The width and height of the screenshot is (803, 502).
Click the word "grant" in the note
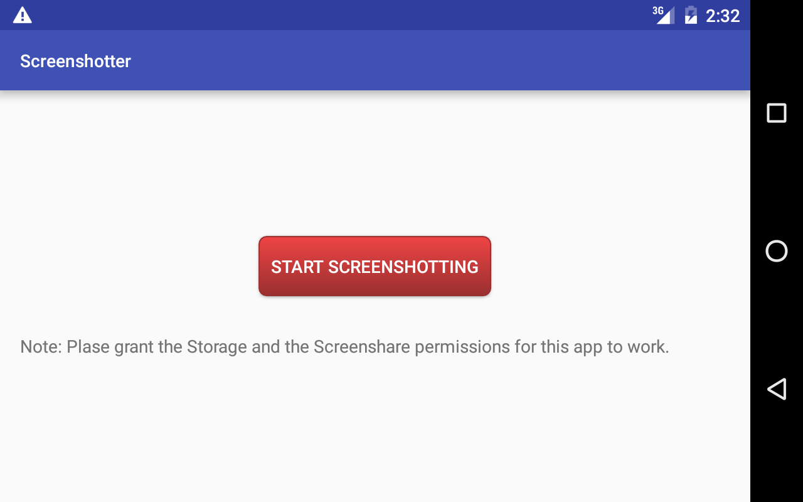[x=134, y=347]
